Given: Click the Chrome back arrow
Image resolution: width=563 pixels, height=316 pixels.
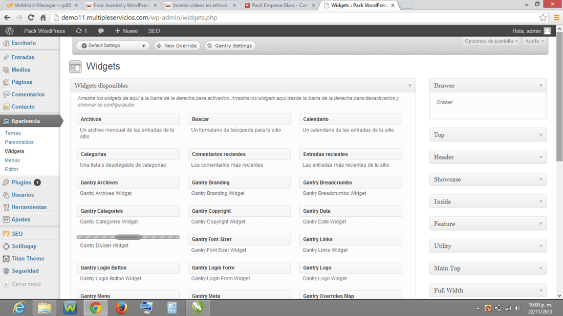Looking at the screenshot, I should click(x=7, y=17).
